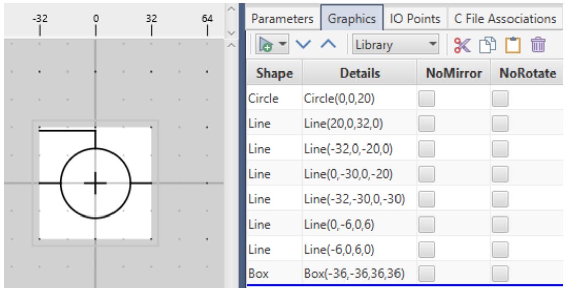The image size is (565, 288).
Task: Switch to the Parameters tab
Action: coord(283,19)
